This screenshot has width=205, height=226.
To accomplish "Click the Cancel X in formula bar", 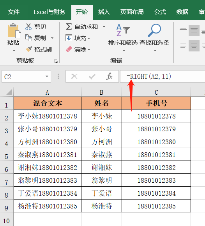I will (x=74, y=76).
